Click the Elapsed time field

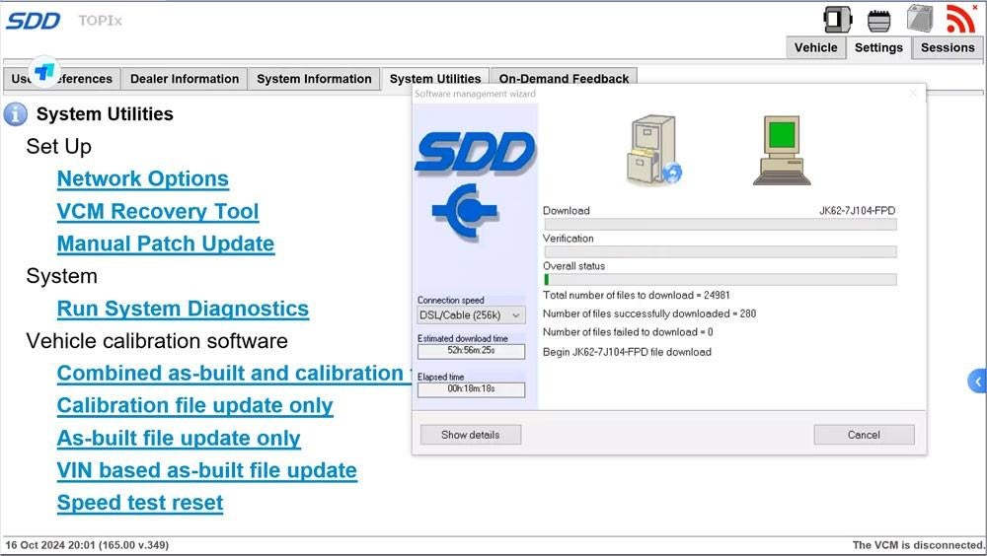pos(471,389)
